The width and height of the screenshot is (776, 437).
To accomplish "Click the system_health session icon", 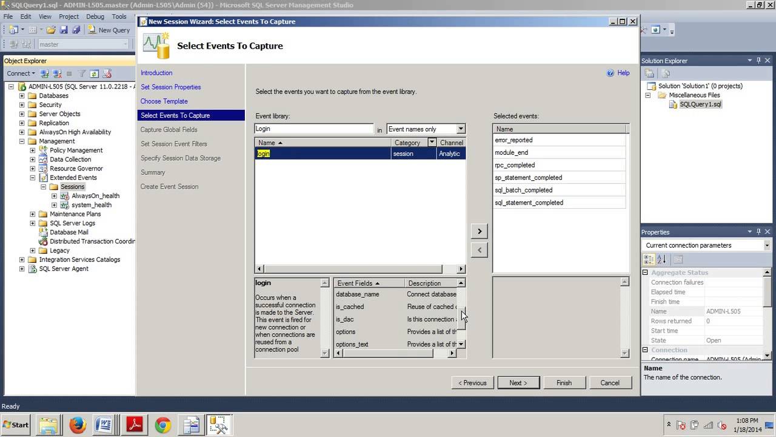I will (65, 205).
